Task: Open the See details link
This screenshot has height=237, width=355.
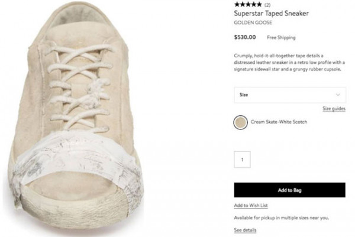Action: (x=245, y=229)
